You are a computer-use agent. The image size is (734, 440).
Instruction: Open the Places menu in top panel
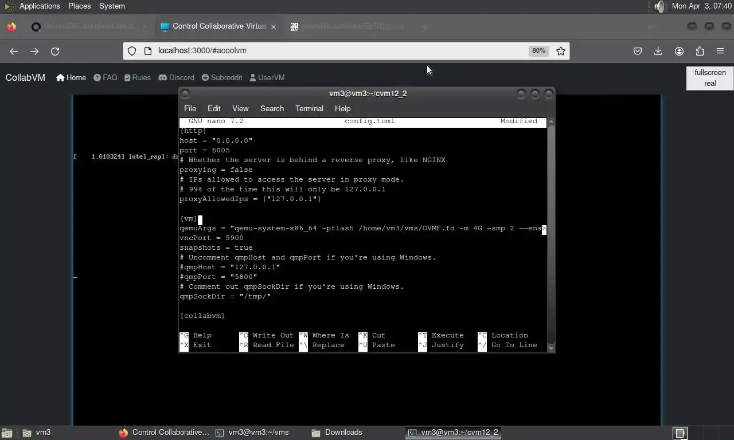79,6
